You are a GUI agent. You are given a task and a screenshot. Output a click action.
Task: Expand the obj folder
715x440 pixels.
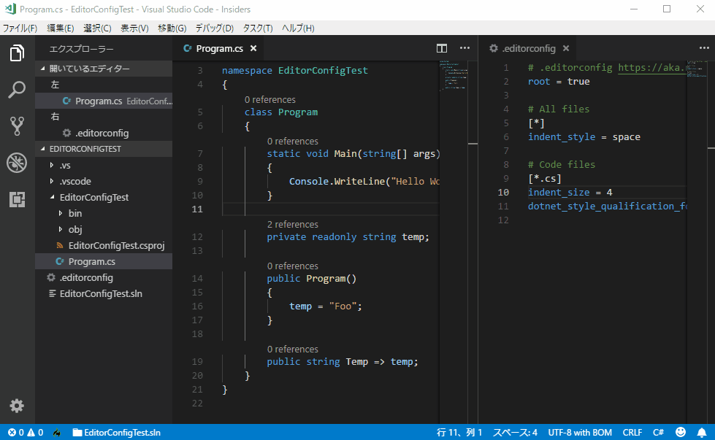[x=104, y=229]
